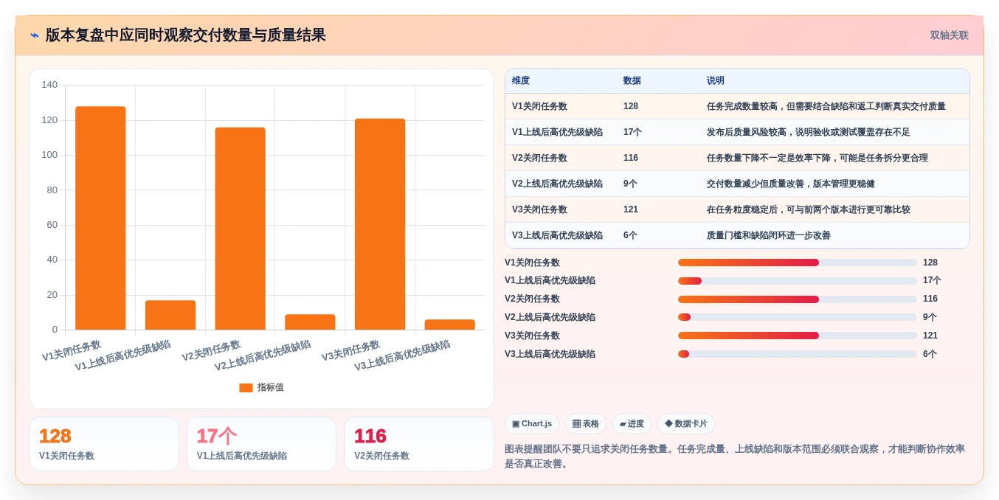999x500 pixels.
Task: Select the 进度 tag
Action: 632,424
